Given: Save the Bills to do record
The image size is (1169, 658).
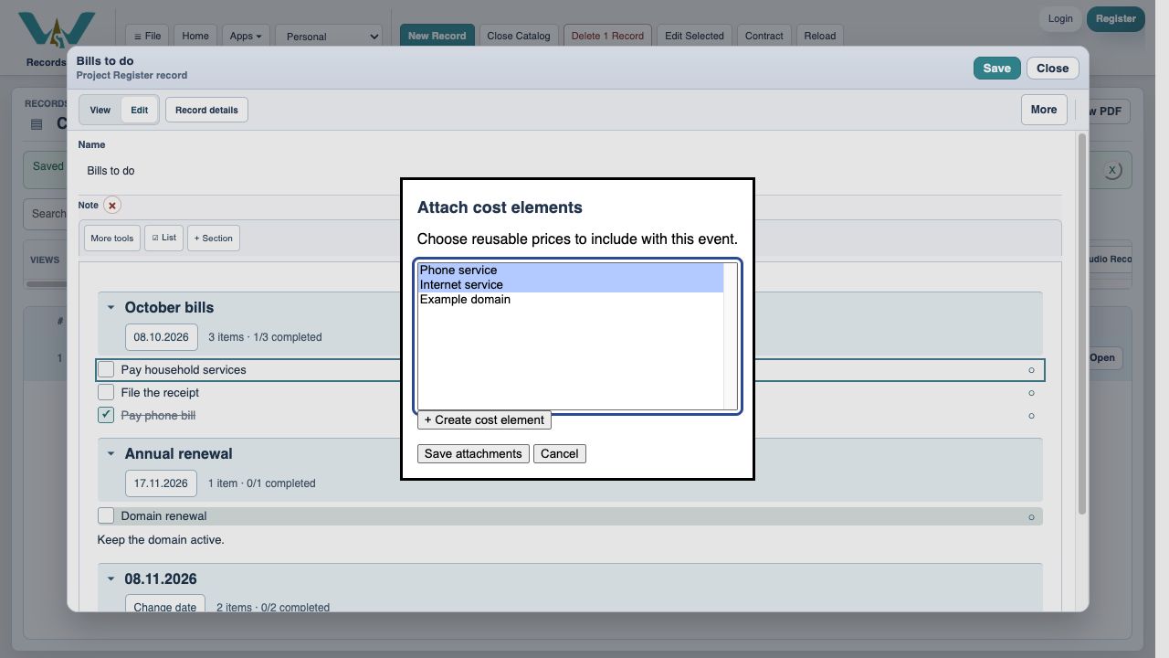Looking at the screenshot, I should 996,69.
